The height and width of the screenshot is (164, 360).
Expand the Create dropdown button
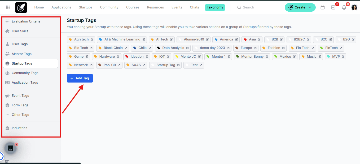pos(300,7)
